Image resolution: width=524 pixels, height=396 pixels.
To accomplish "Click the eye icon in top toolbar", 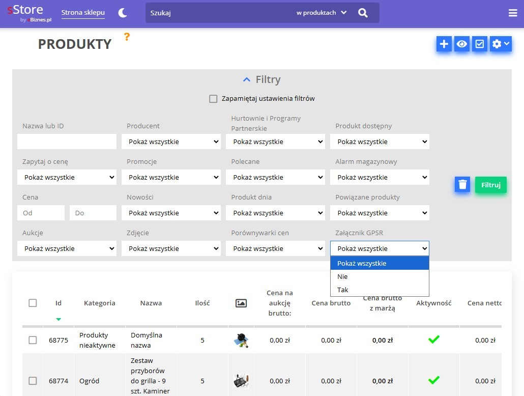I will [x=462, y=44].
